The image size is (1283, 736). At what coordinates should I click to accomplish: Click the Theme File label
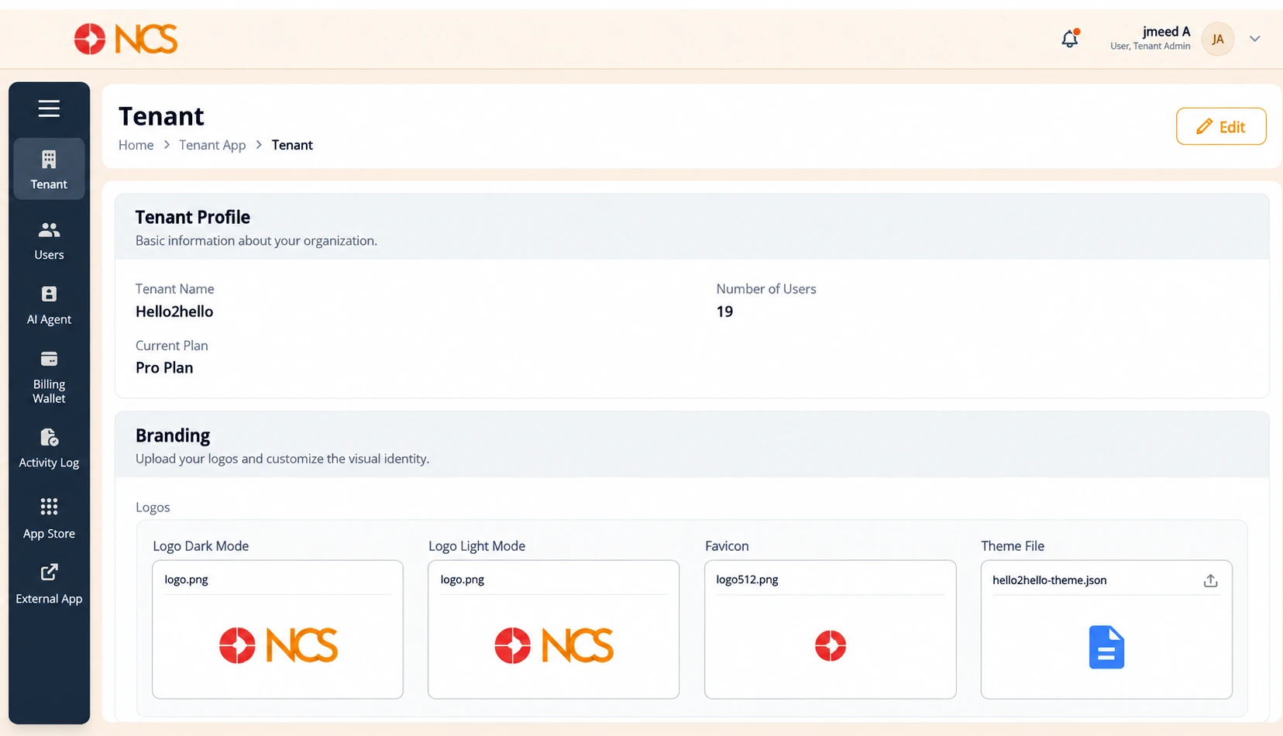click(1013, 546)
